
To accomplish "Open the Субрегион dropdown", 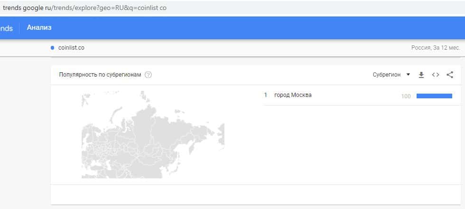I will point(391,75).
